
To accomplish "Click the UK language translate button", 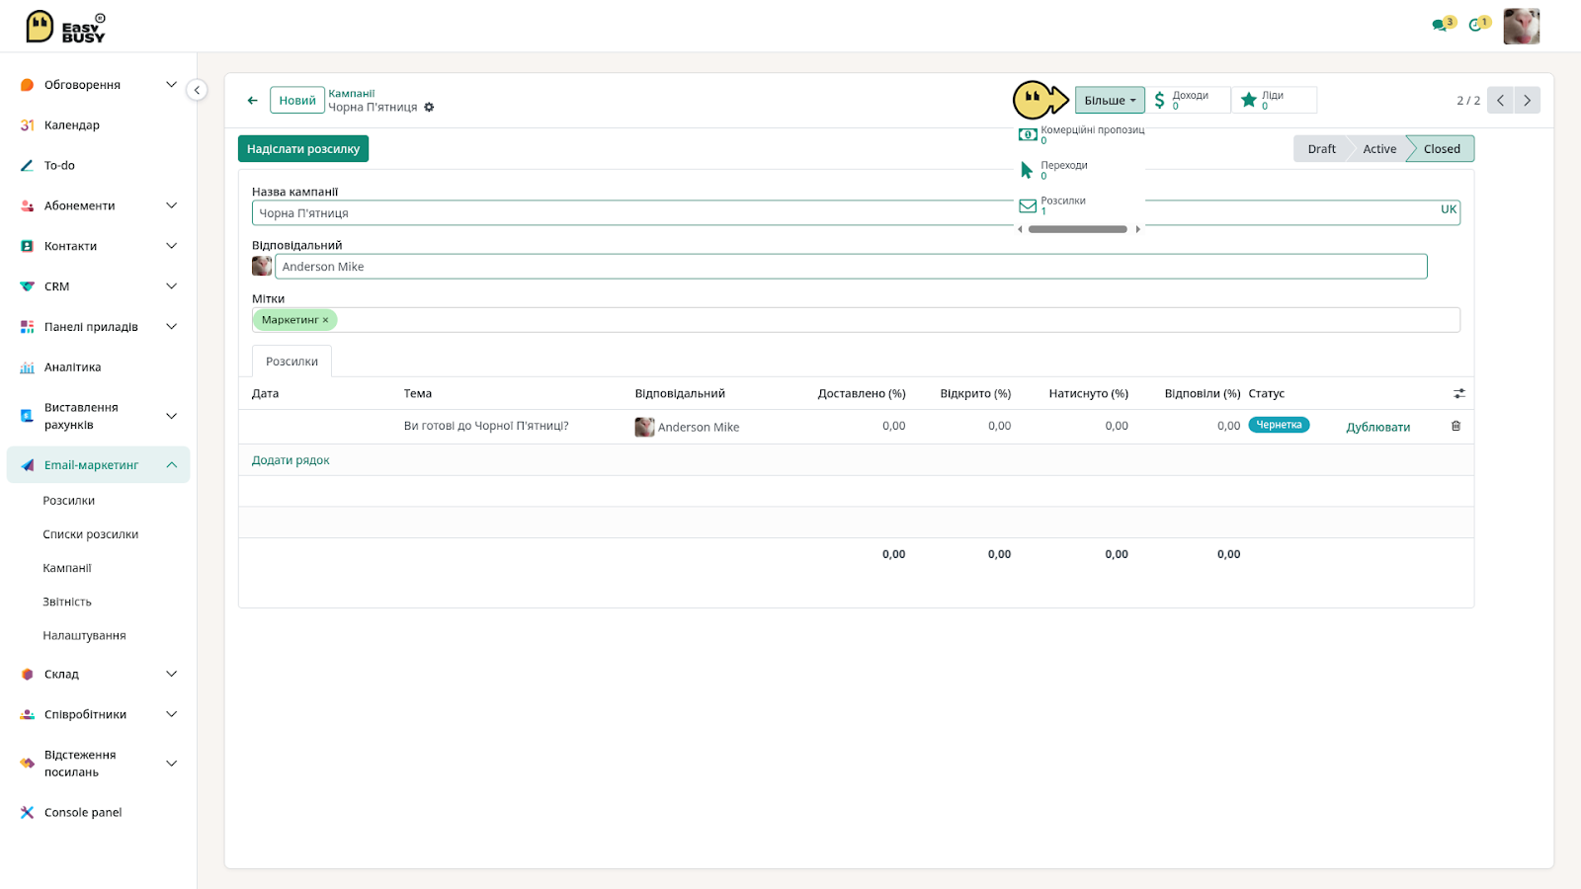I will pos(1449,209).
